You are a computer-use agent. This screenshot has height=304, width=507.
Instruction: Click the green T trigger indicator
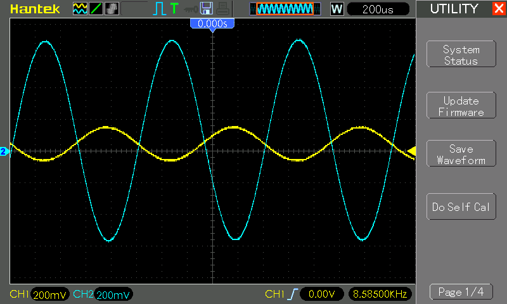point(174,9)
